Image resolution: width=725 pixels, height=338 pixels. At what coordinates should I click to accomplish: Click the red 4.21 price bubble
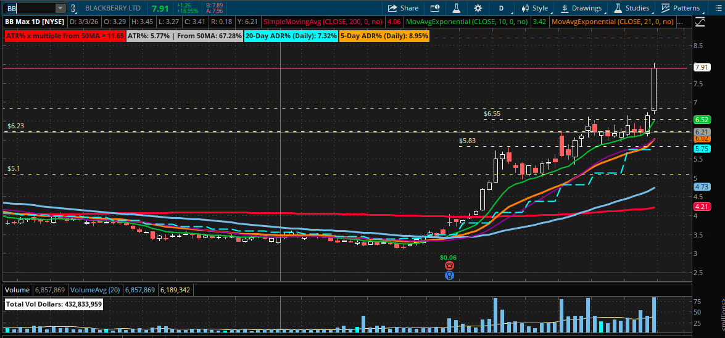[702, 206]
